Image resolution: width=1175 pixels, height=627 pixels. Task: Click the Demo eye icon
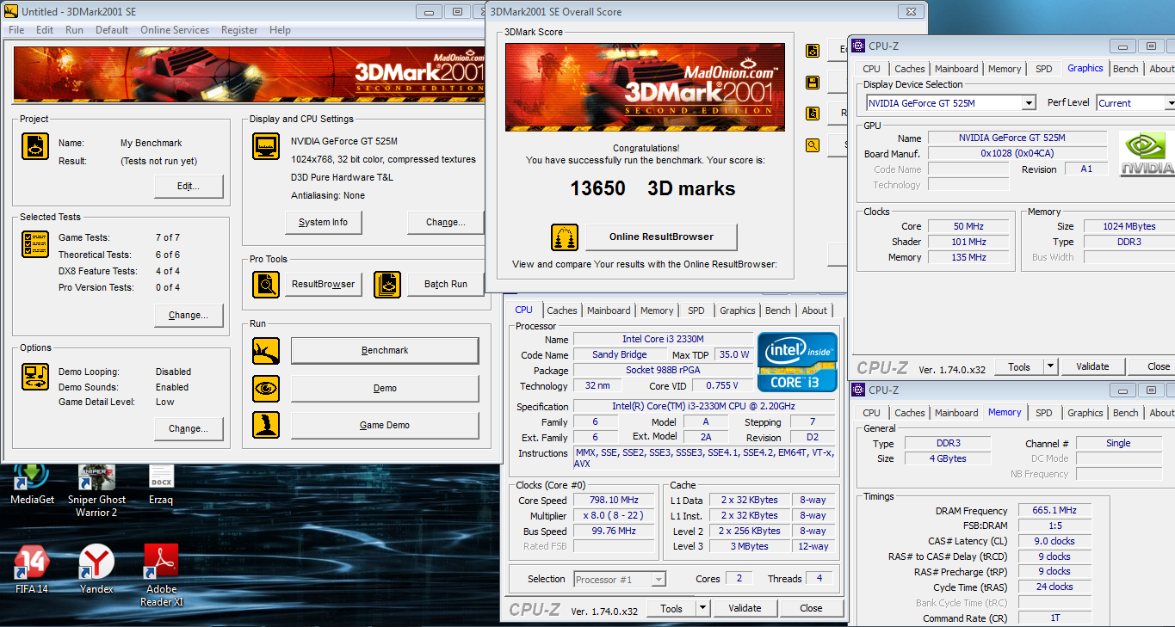coord(266,389)
